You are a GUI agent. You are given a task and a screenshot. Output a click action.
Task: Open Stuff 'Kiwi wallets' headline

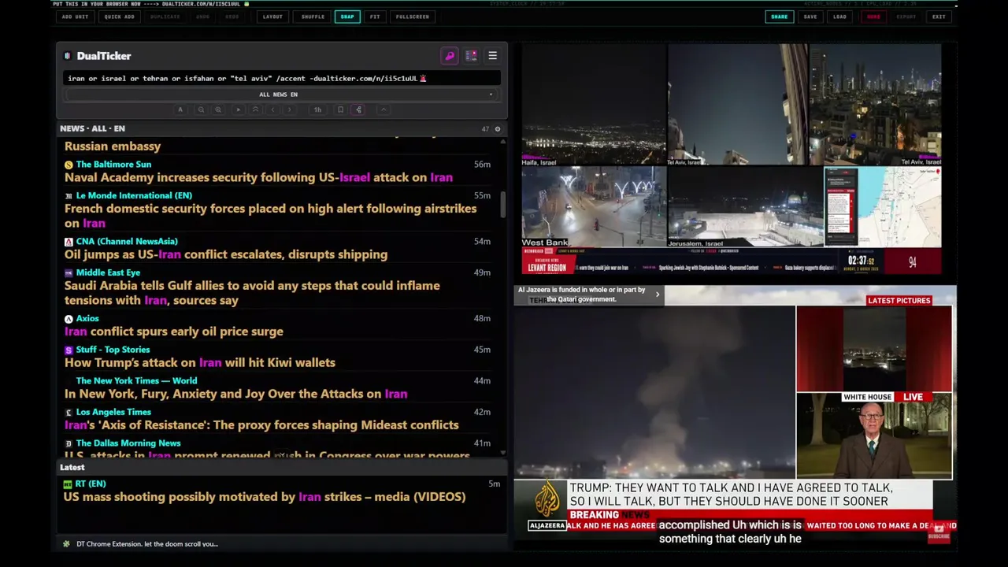(200, 363)
